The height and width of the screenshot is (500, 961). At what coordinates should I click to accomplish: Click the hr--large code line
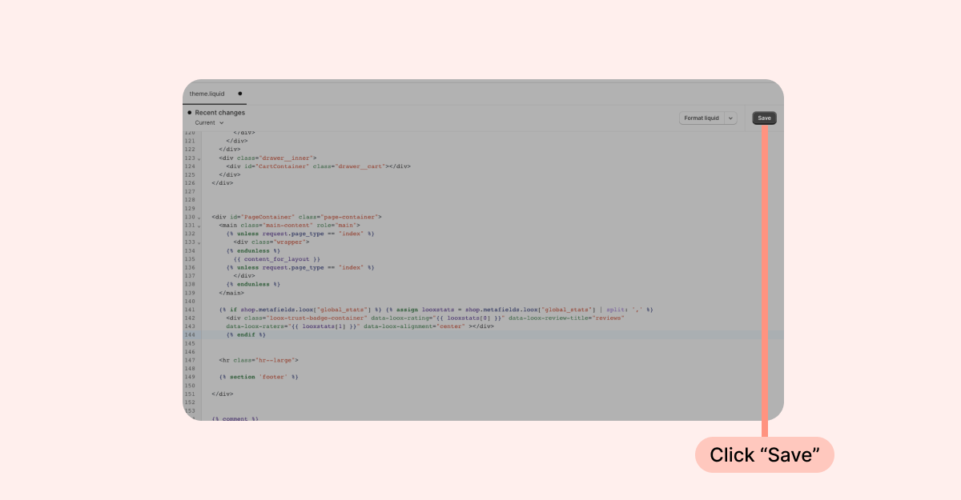[258, 360]
